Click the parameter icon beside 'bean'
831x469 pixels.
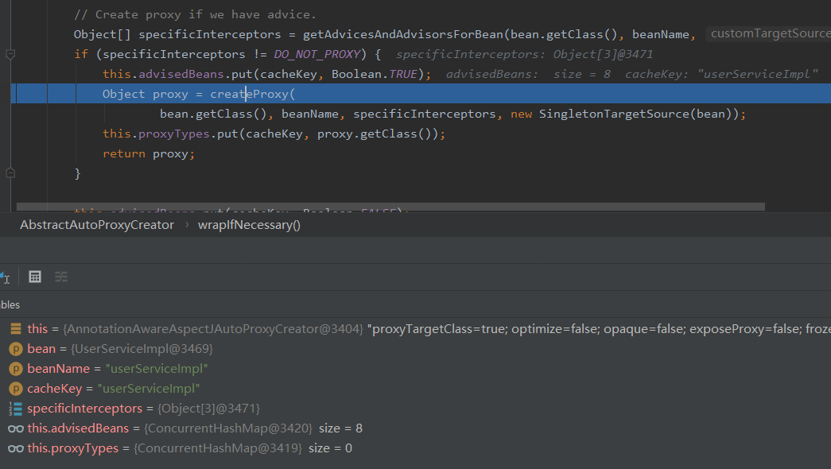[15, 349]
